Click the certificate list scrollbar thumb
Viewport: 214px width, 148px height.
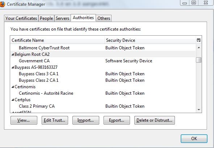198,60
